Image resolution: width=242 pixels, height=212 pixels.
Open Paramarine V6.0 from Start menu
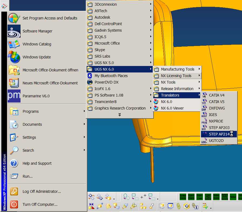(47, 96)
